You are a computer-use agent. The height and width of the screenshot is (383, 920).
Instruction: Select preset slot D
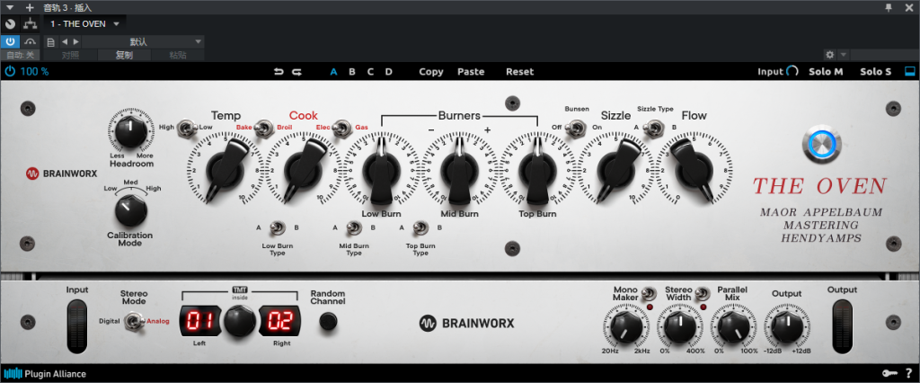click(x=388, y=72)
